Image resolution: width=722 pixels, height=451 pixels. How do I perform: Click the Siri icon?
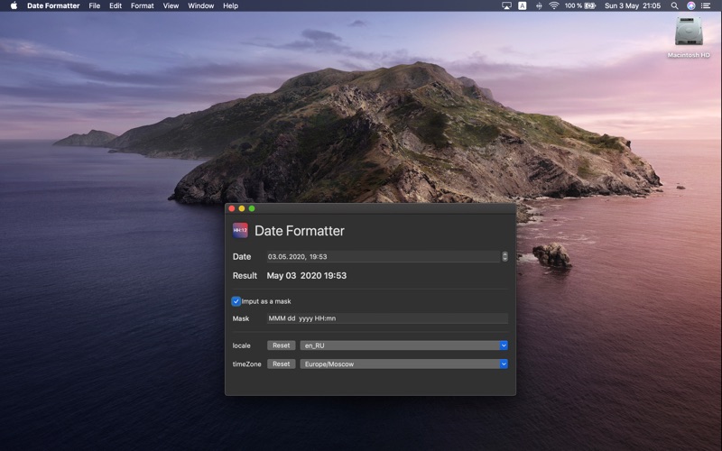[x=690, y=5]
